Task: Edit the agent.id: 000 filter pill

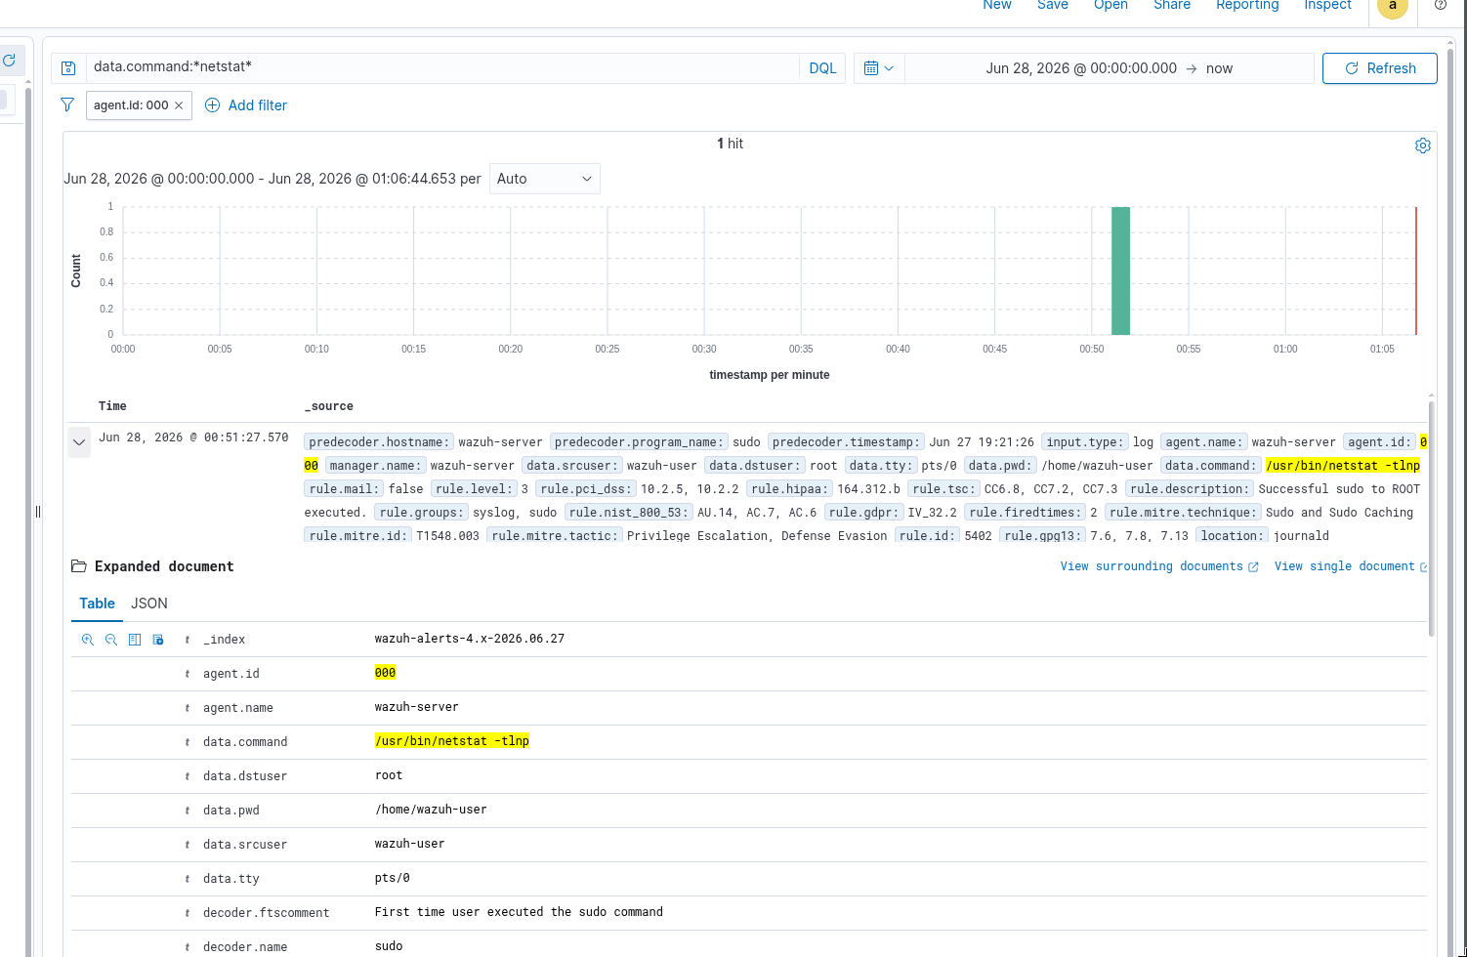Action: pyautogui.click(x=131, y=105)
